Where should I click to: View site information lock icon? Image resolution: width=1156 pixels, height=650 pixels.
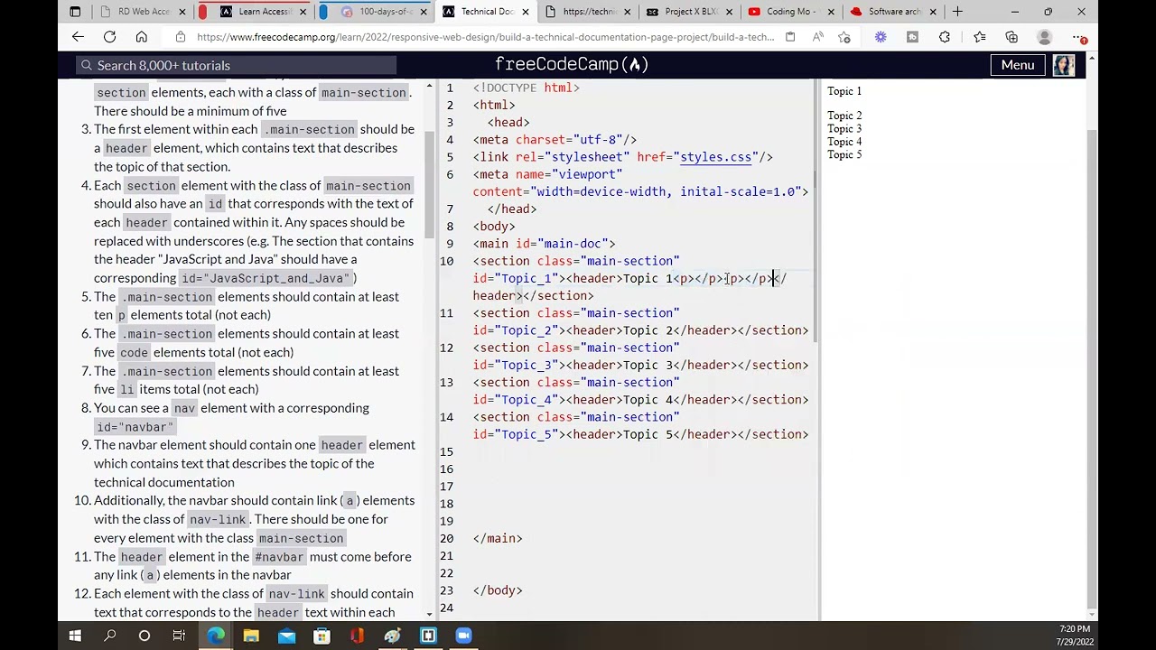tap(180, 37)
